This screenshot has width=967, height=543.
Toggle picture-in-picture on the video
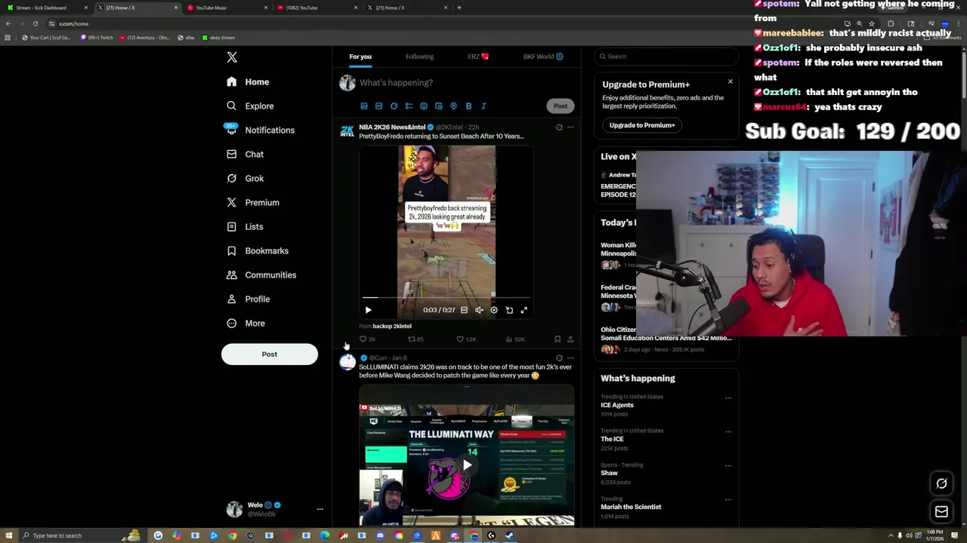point(509,310)
